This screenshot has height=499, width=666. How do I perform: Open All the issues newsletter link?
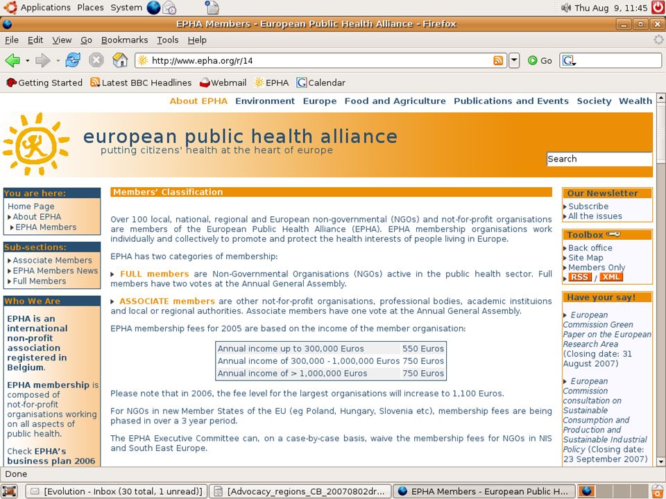(595, 216)
